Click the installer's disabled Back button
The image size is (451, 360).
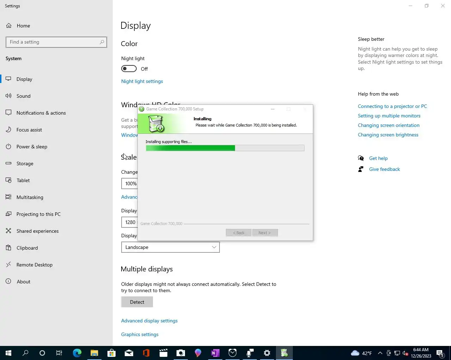pos(239,233)
